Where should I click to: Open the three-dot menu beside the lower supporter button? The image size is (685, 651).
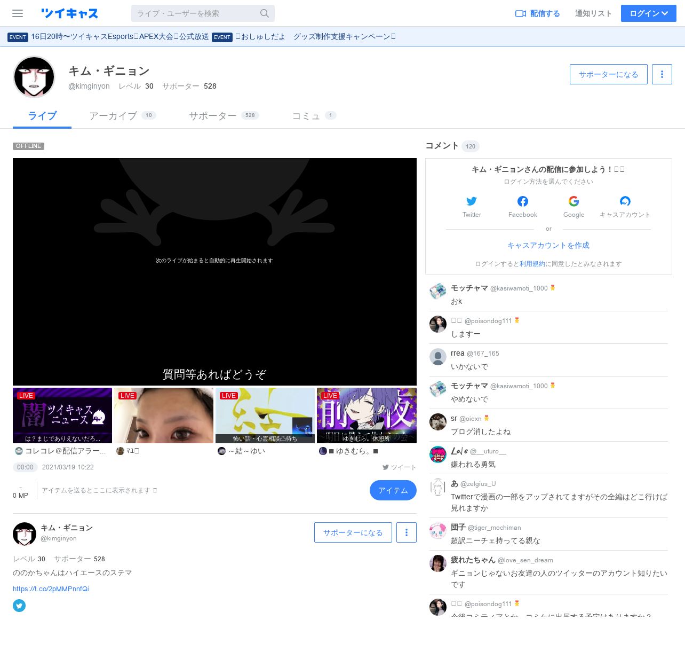[x=407, y=532]
